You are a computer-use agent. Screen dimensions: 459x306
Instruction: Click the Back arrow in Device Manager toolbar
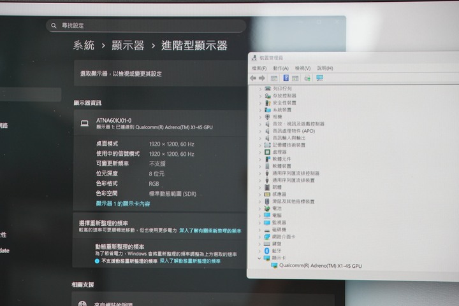253,78
